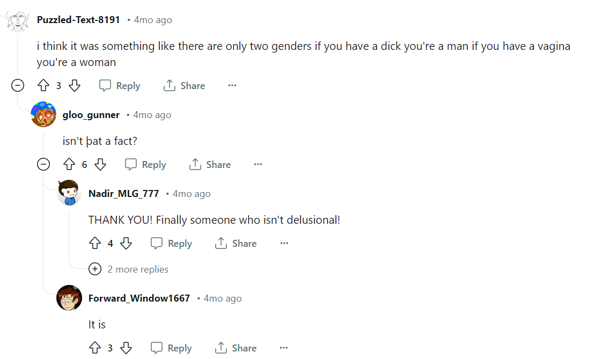Collapse gloo_gunner's reply thread
596x359 pixels.
coord(43,164)
